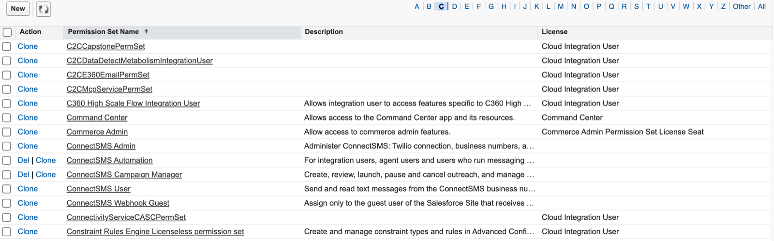Select the ConnectSMS User row checkbox
774x241 pixels.
coord(7,189)
